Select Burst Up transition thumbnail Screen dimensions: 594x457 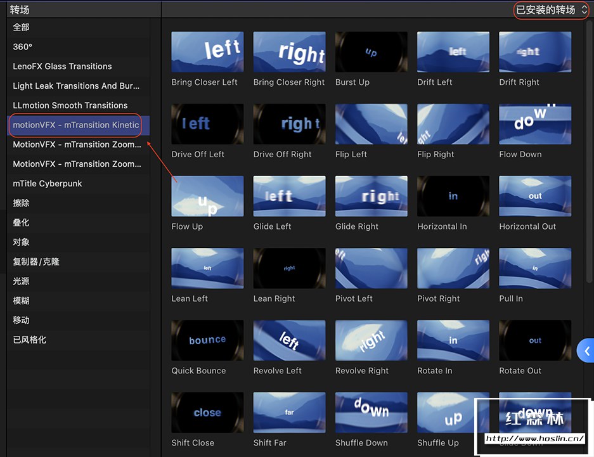click(371, 52)
